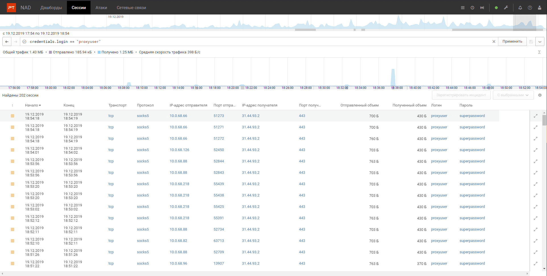Sort by "Полученный объем" column header
Screen dimensions: 547x276
tap(409, 105)
